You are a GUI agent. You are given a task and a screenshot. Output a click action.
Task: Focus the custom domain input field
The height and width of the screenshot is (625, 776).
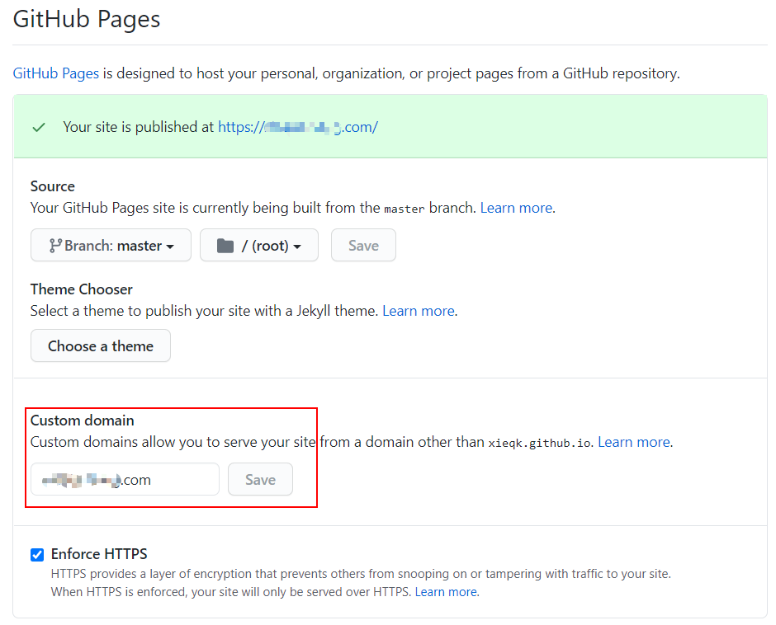tap(125, 479)
